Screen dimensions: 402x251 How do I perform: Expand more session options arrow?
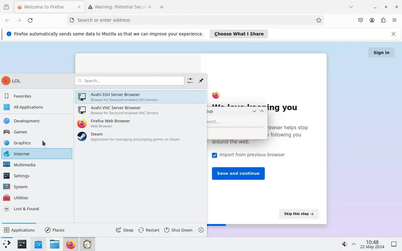[201, 230]
